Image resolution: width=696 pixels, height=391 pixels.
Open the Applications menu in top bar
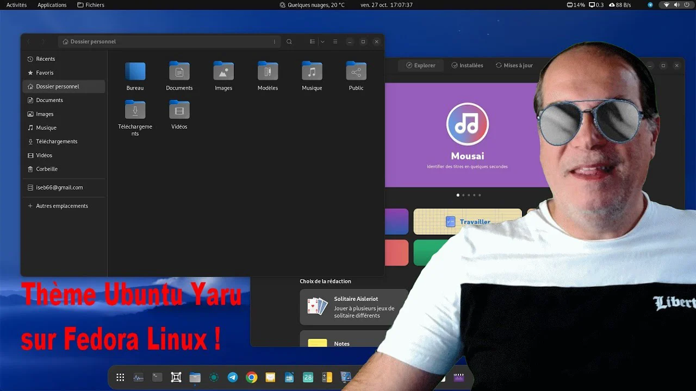tap(52, 5)
